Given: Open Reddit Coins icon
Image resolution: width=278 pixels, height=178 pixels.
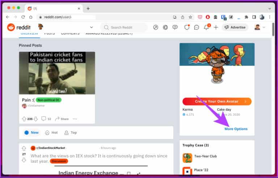Looking at the screenshot, I should coord(165,27).
